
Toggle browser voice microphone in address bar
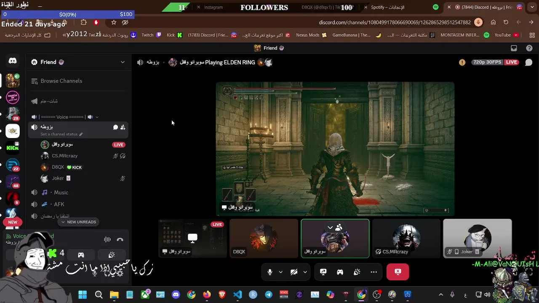coord(478,22)
